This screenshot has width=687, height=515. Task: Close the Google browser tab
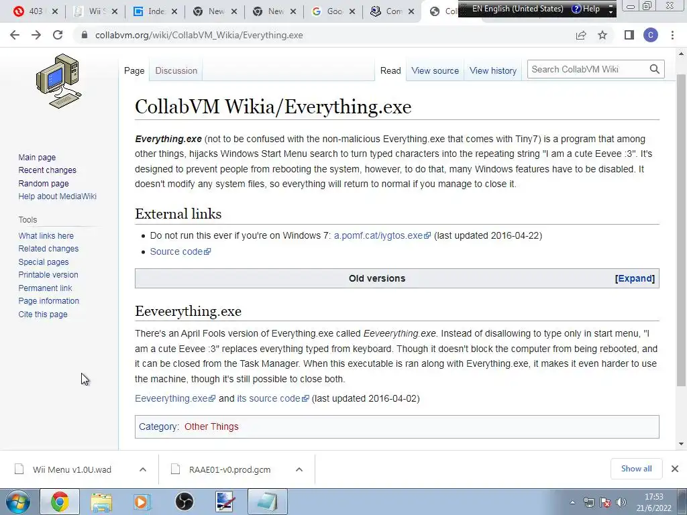pos(352,11)
